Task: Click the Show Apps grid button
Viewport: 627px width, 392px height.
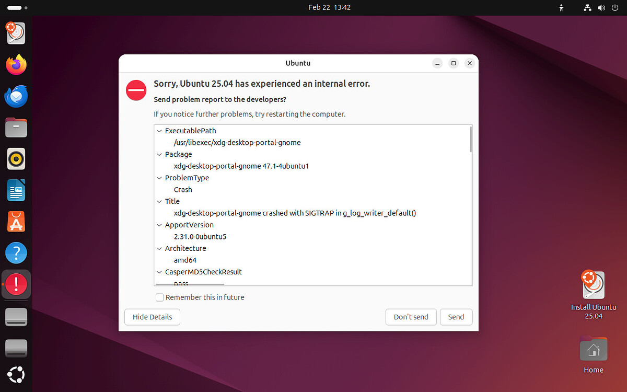Action: [x=16, y=374]
